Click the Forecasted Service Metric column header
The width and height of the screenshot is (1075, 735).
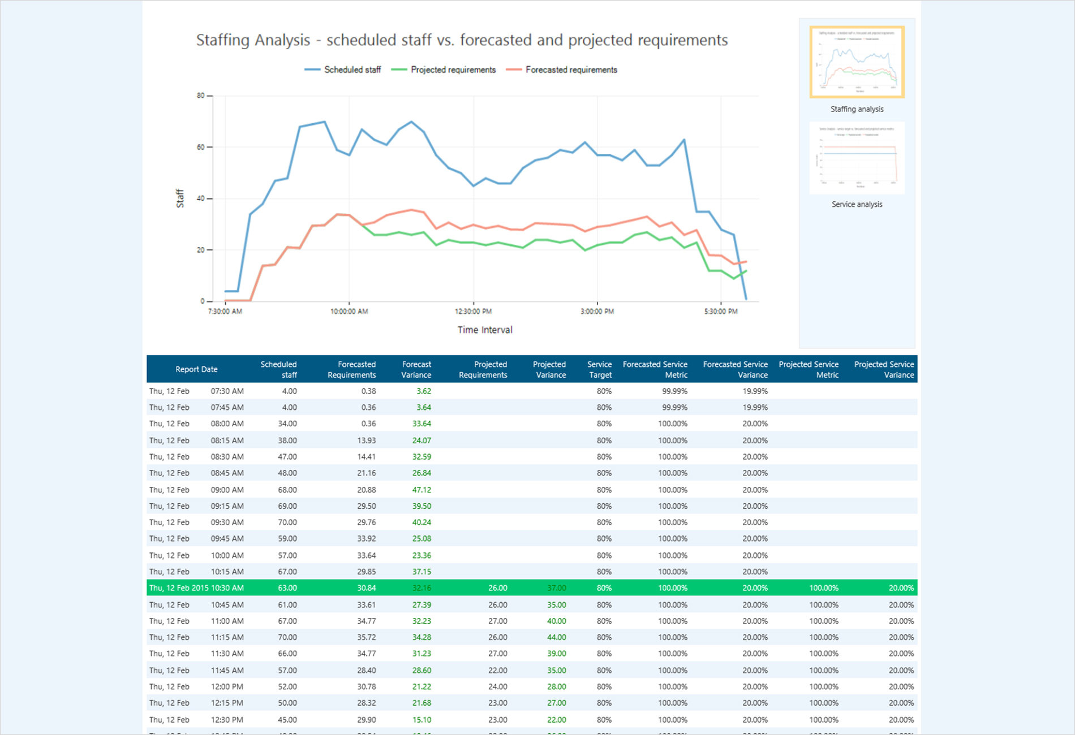[655, 369]
